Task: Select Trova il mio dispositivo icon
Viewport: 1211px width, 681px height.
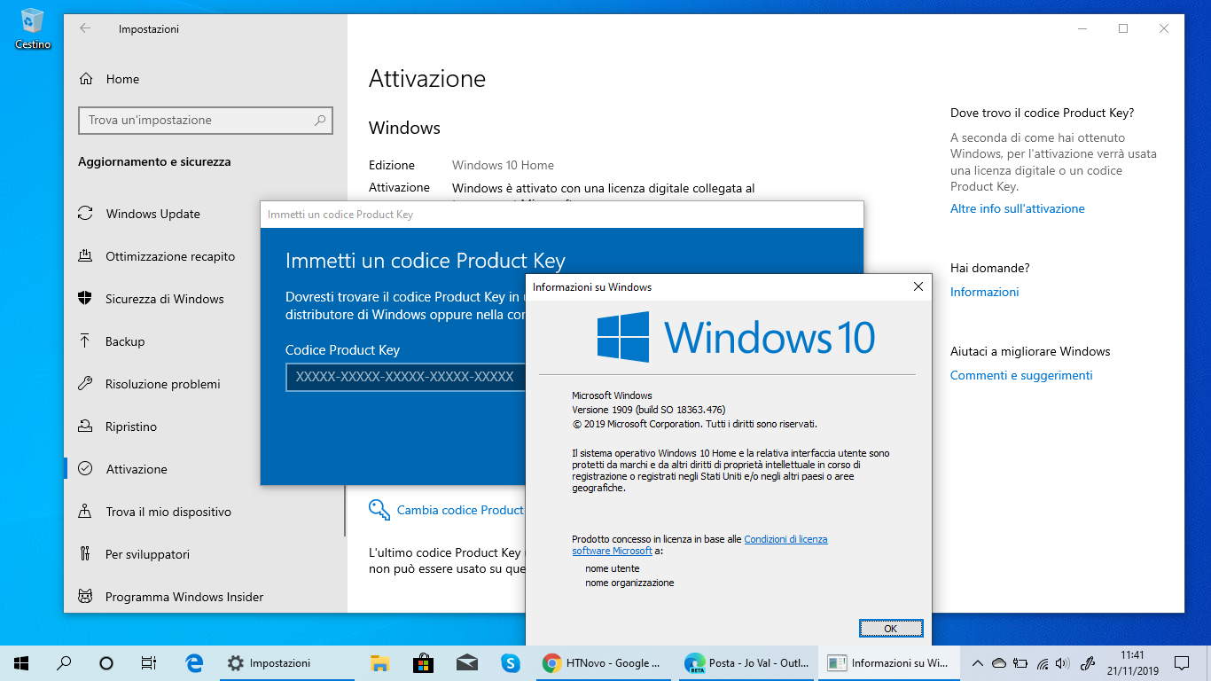Action: tap(85, 512)
